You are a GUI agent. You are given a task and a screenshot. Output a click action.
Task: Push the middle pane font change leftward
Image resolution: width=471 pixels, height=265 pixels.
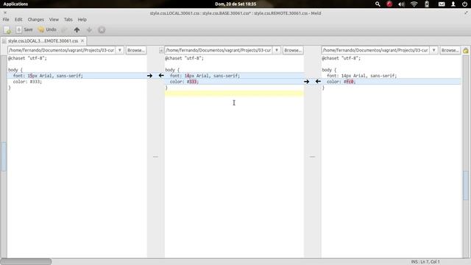pos(161,75)
